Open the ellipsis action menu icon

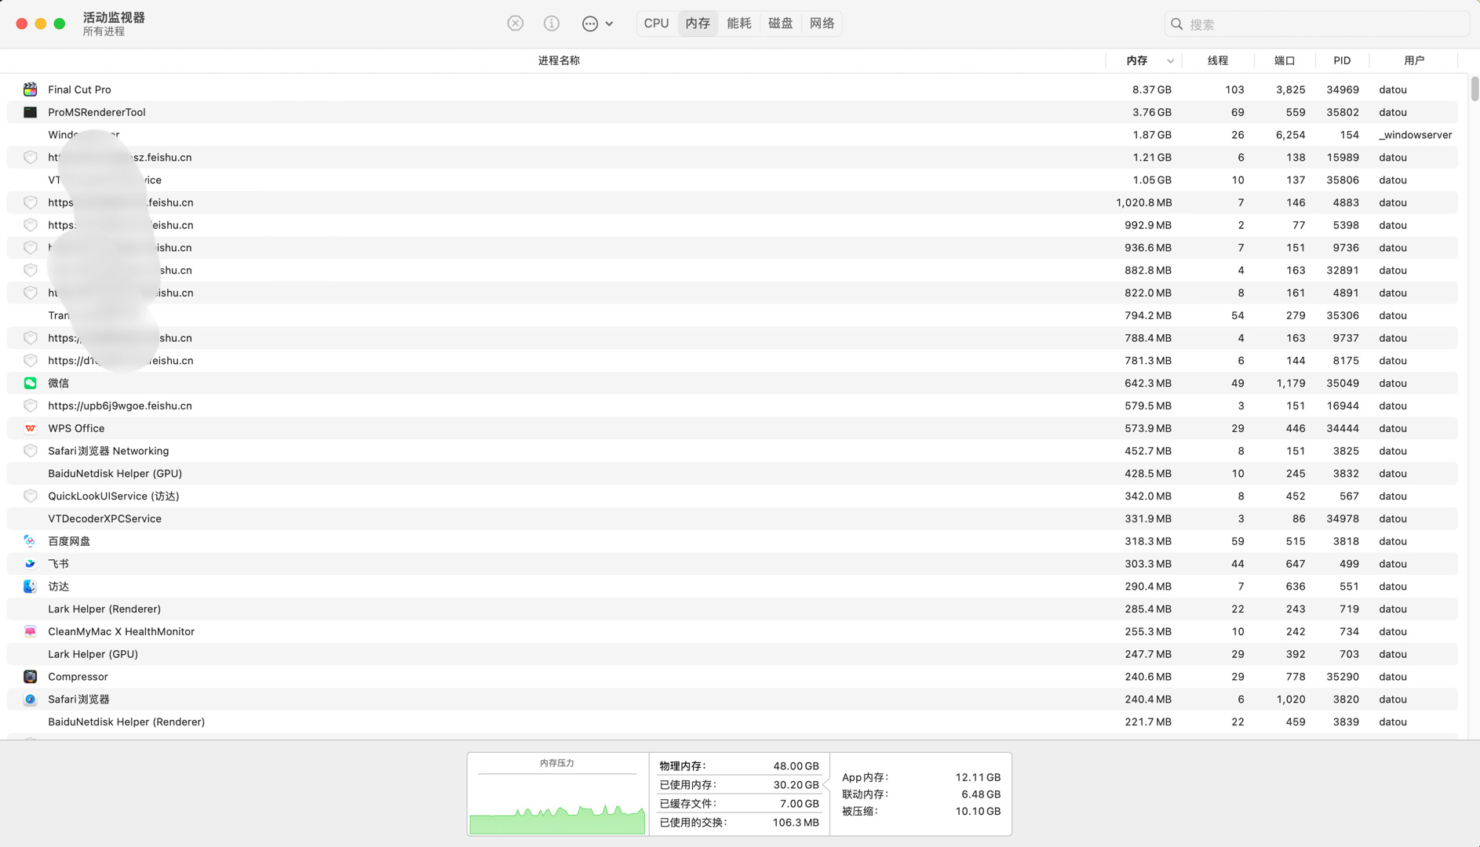click(x=590, y=24)
